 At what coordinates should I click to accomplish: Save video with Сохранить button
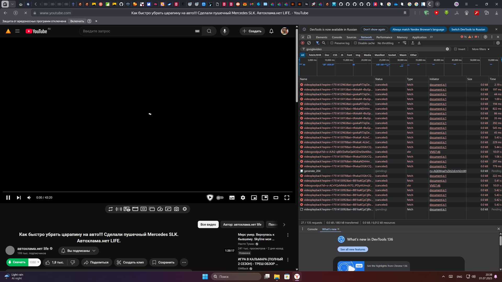(163, 262)
